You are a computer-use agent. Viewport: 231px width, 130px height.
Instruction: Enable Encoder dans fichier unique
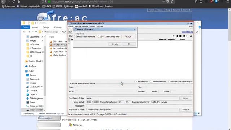pos(169,82)
